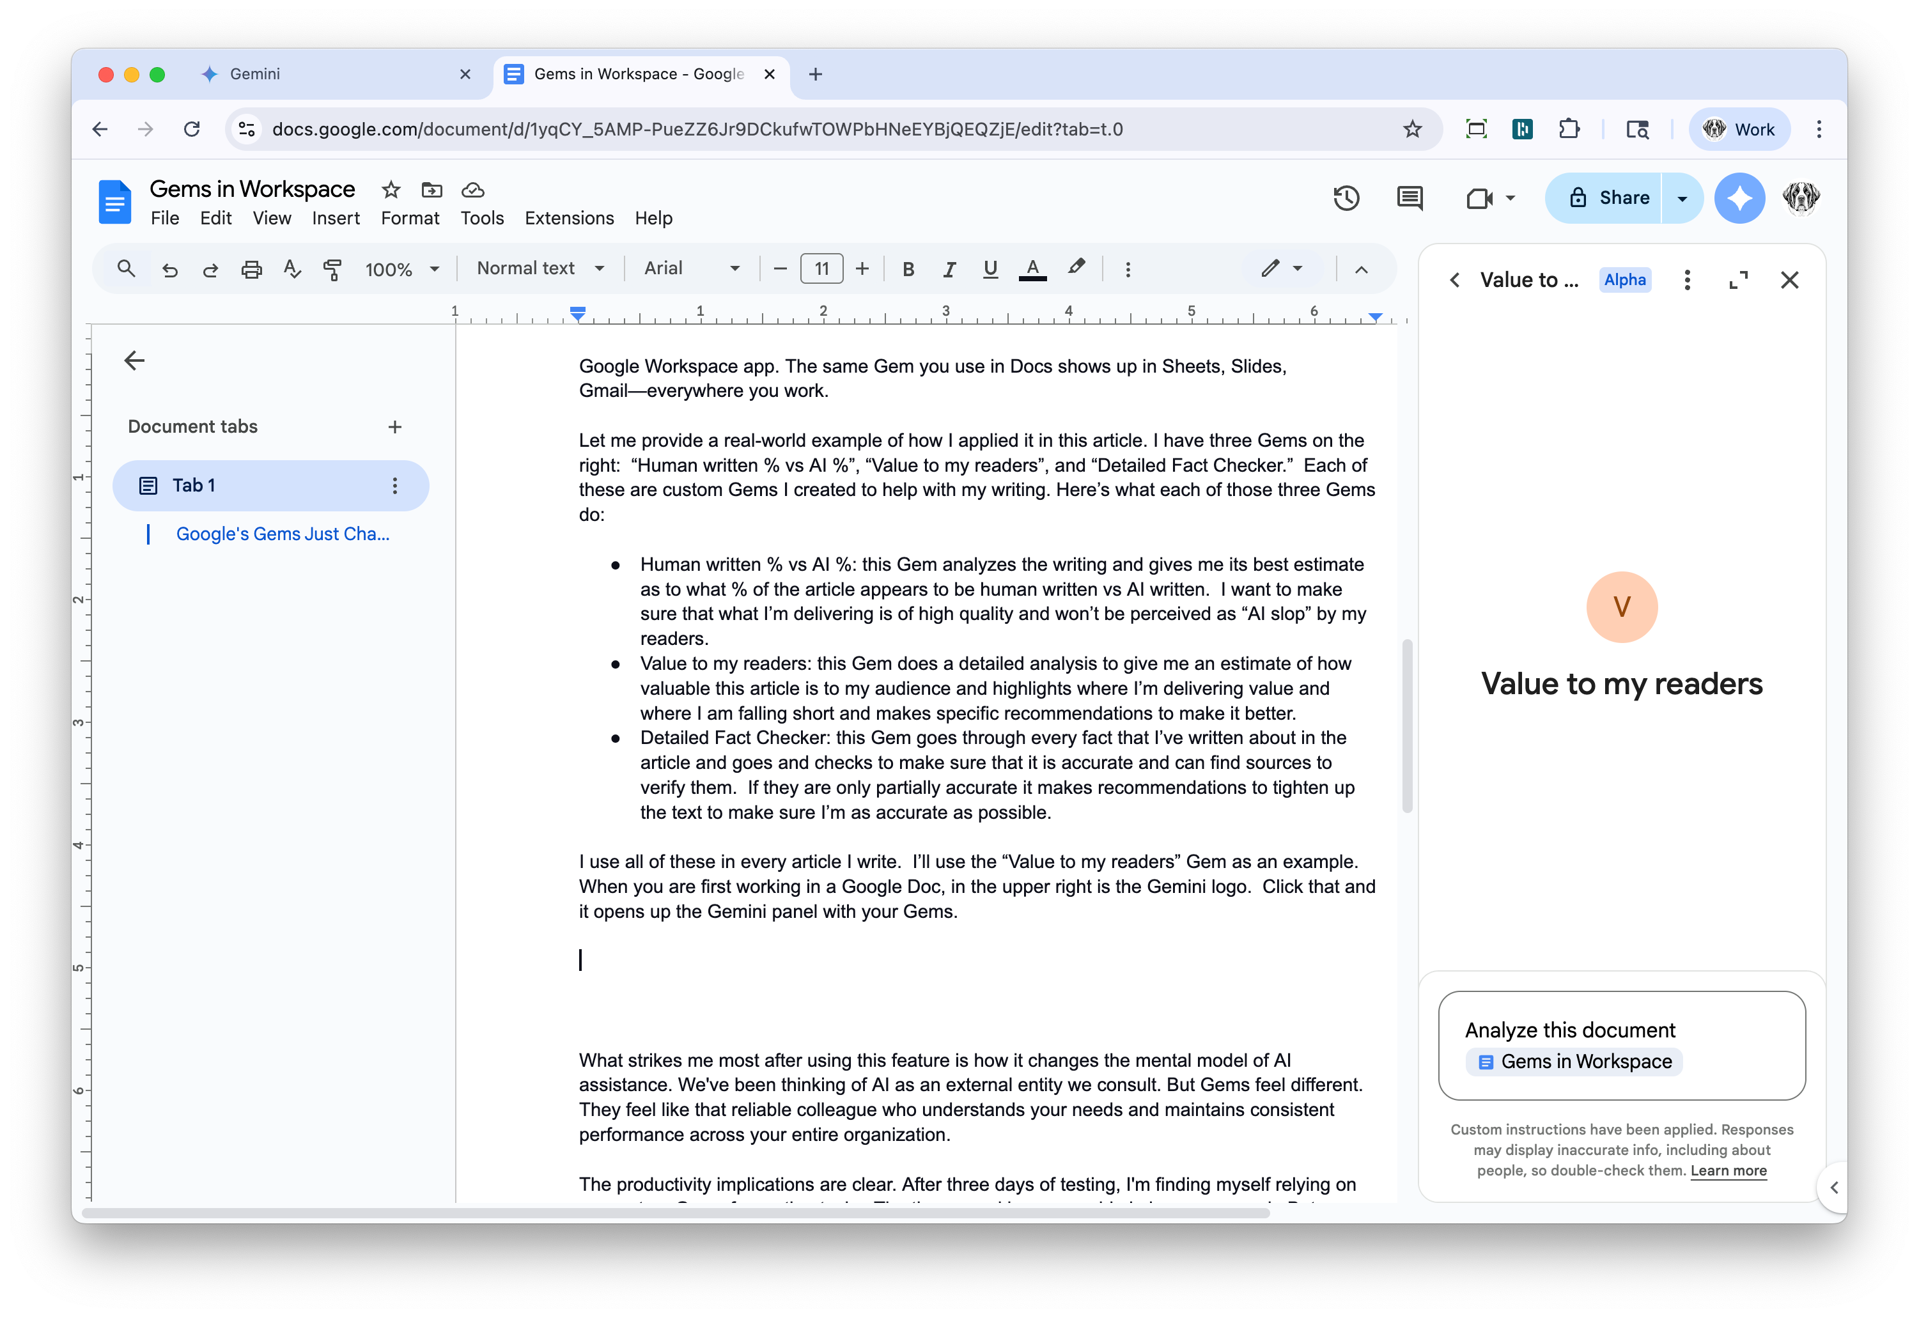
Task: Open version history clock icon
Action: tap(1346, 198)
